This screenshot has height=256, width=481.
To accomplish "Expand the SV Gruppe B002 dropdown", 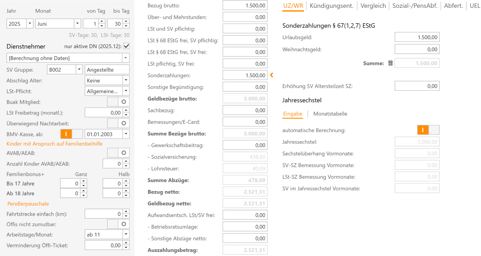I will (x=79, y=70).
